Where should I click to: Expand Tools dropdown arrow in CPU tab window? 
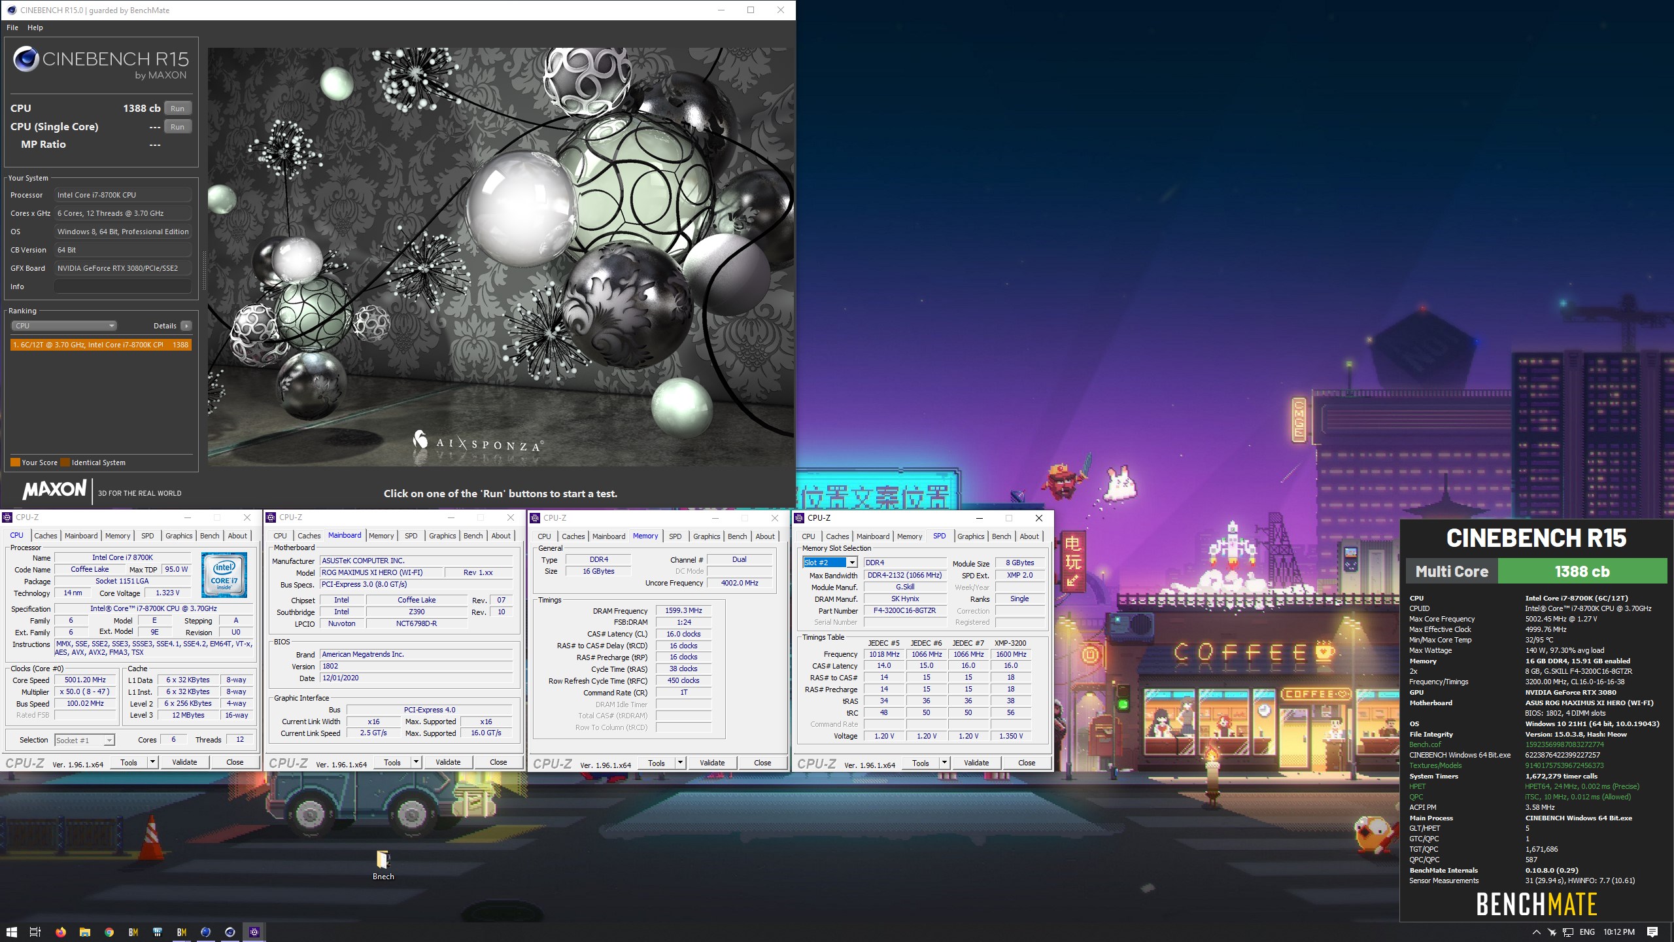152,762
